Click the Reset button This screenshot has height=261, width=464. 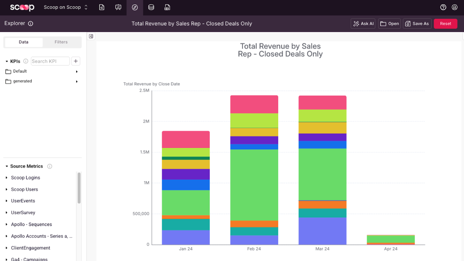pos(445,23)
